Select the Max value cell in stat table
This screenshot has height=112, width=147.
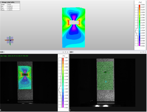14,8
